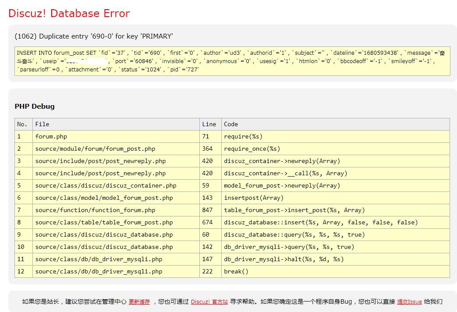
Task: Click the require(%s) code cell
Action: point(336,136)
